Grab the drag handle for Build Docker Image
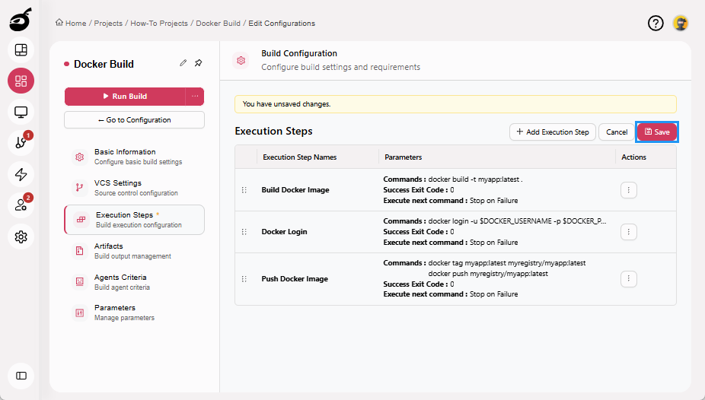 tap(244, 190)
